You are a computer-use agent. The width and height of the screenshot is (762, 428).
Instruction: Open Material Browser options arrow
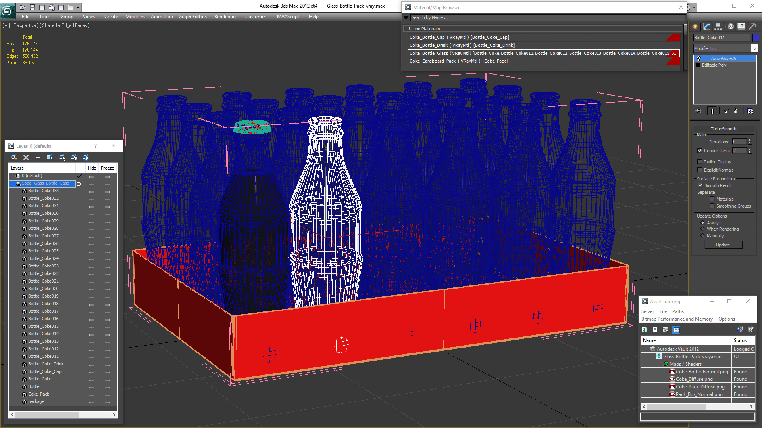pos(406,17)
